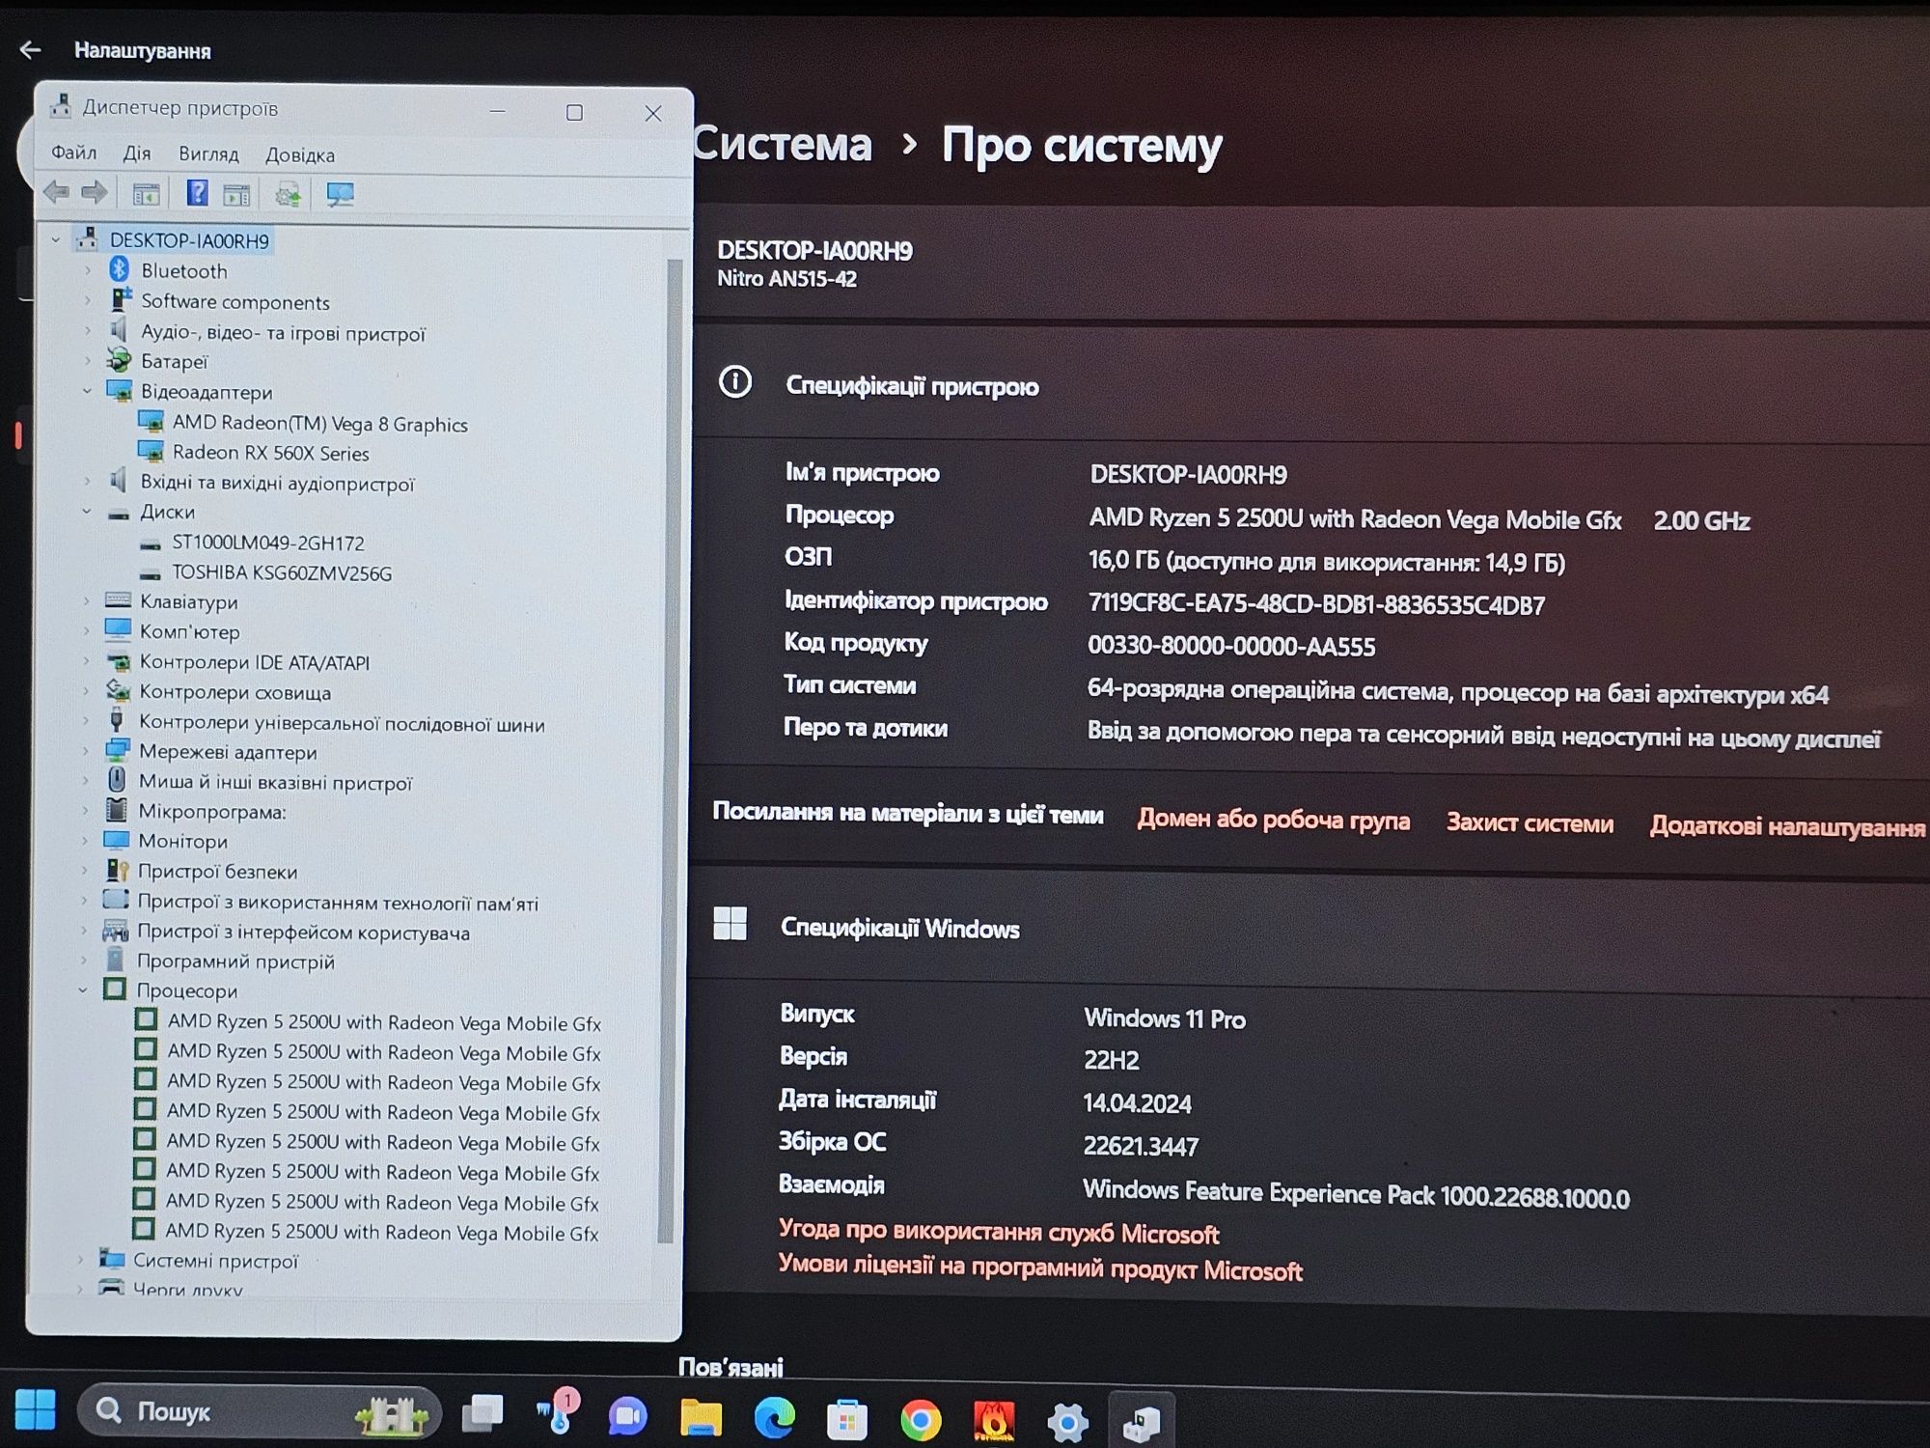
Task: Click the OS build value 22621.3447
Action: point(1141,1146)
